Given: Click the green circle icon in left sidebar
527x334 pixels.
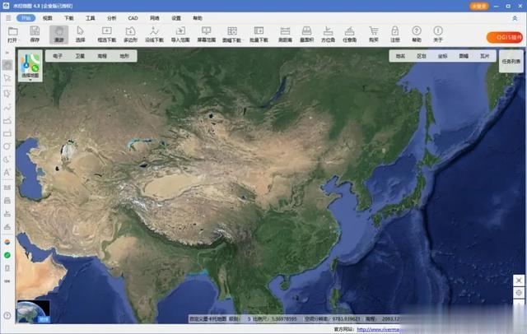Looking at the screenshot, I should pos(7,255).
